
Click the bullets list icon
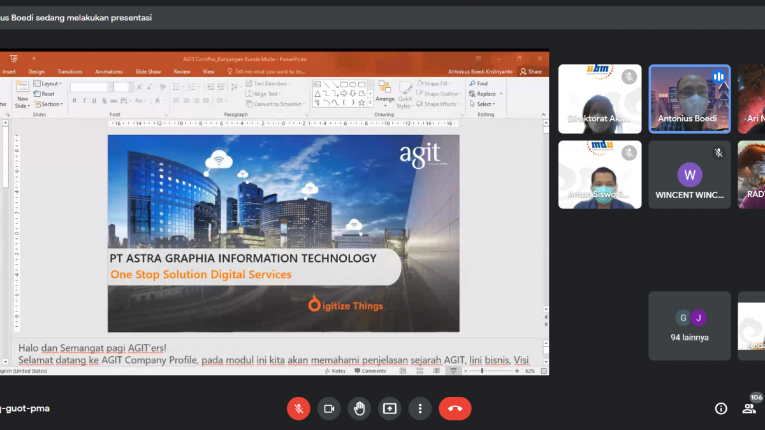point(177,85)
